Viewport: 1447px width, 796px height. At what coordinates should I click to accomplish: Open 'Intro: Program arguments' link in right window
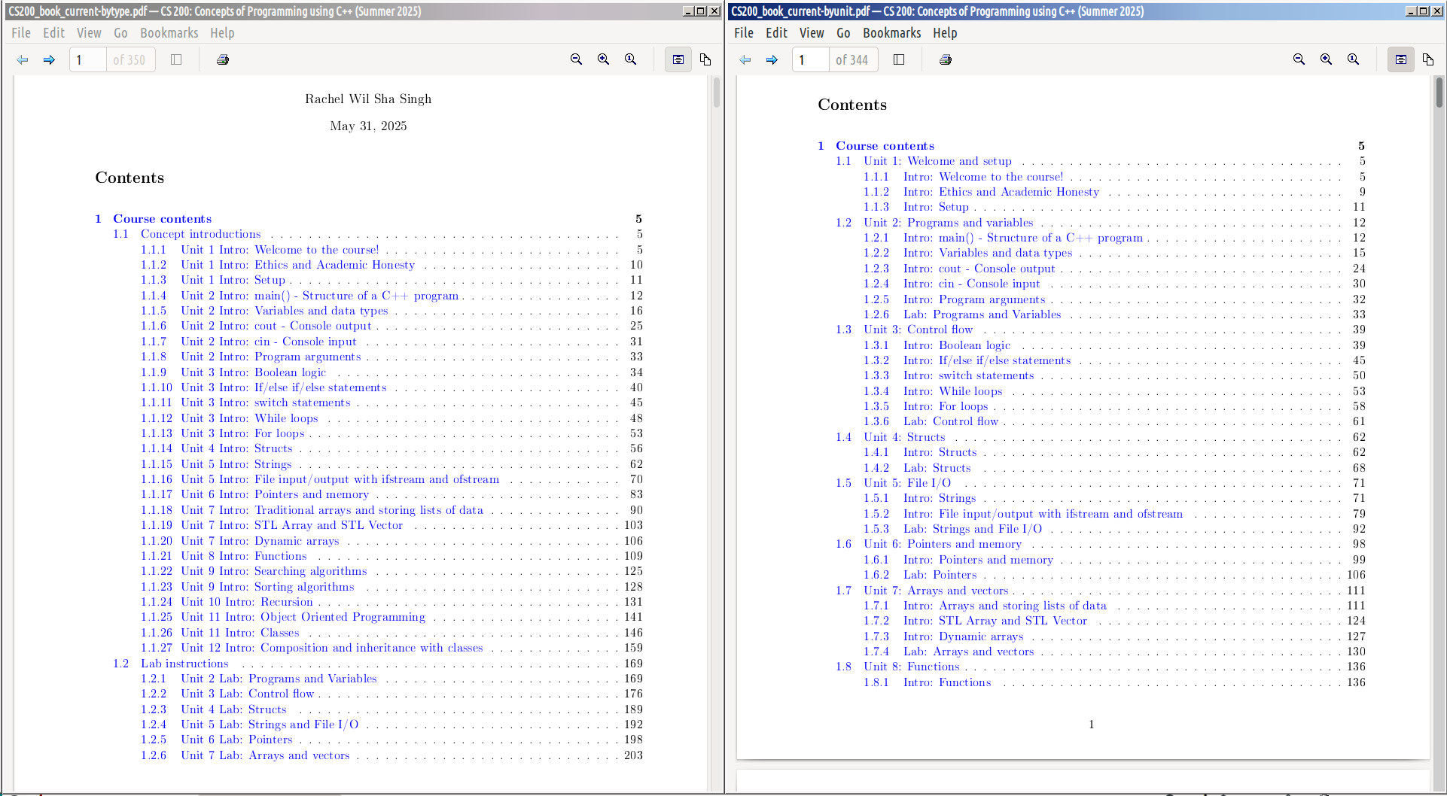(x=974, y=299)
